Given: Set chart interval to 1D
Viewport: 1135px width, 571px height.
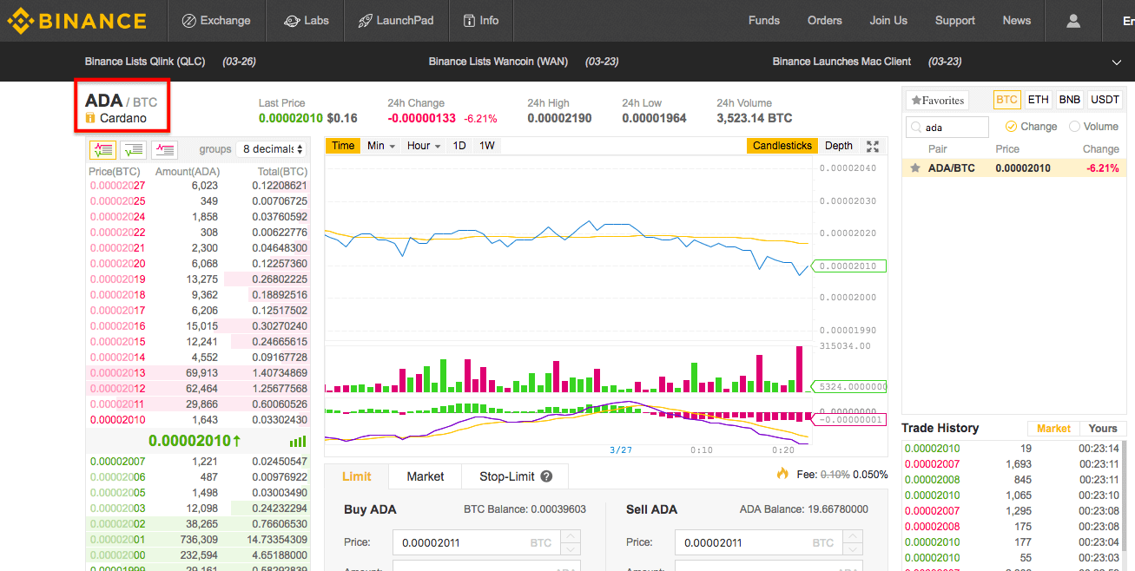Looking at the screenshot, I should point(459,146).
